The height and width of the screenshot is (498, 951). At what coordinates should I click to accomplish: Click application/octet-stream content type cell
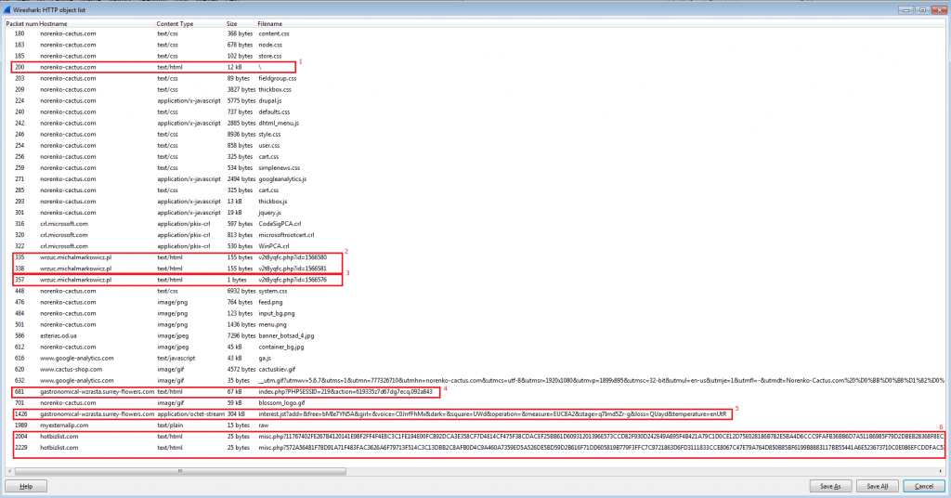click(x=190, y=414)
